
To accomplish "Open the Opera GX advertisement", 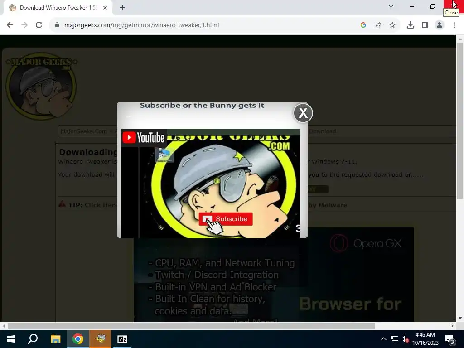I will [274, 275].
